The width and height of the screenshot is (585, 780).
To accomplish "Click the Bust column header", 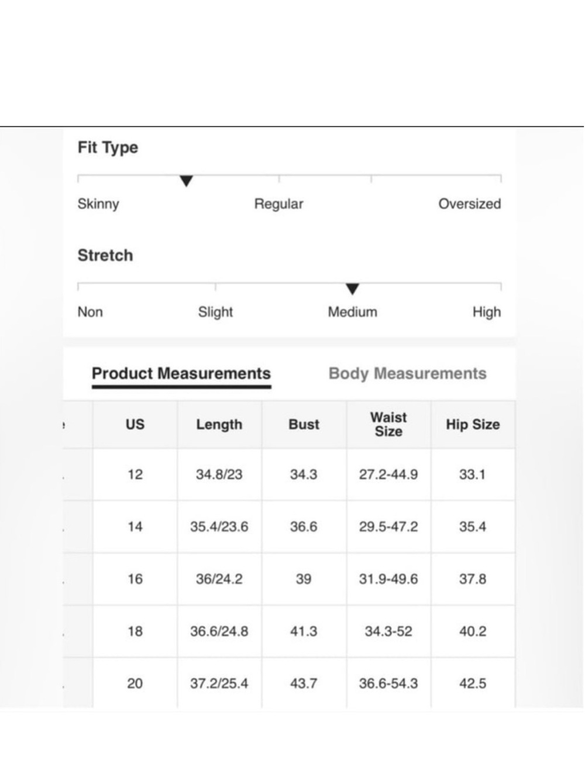I will pyautogui.click(x=304, y=425).
